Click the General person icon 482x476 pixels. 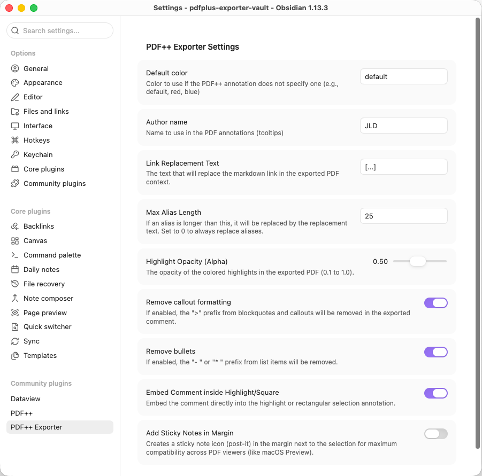(x=15, y=68)
